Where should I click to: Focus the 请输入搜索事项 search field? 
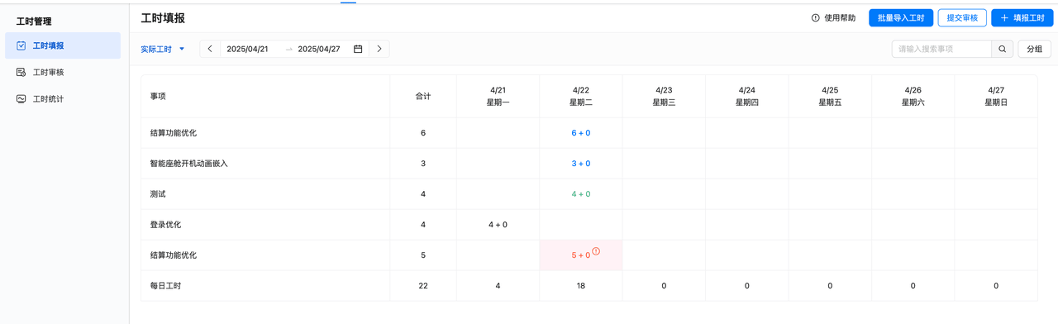pyautogui.click(x=941, y=50)
